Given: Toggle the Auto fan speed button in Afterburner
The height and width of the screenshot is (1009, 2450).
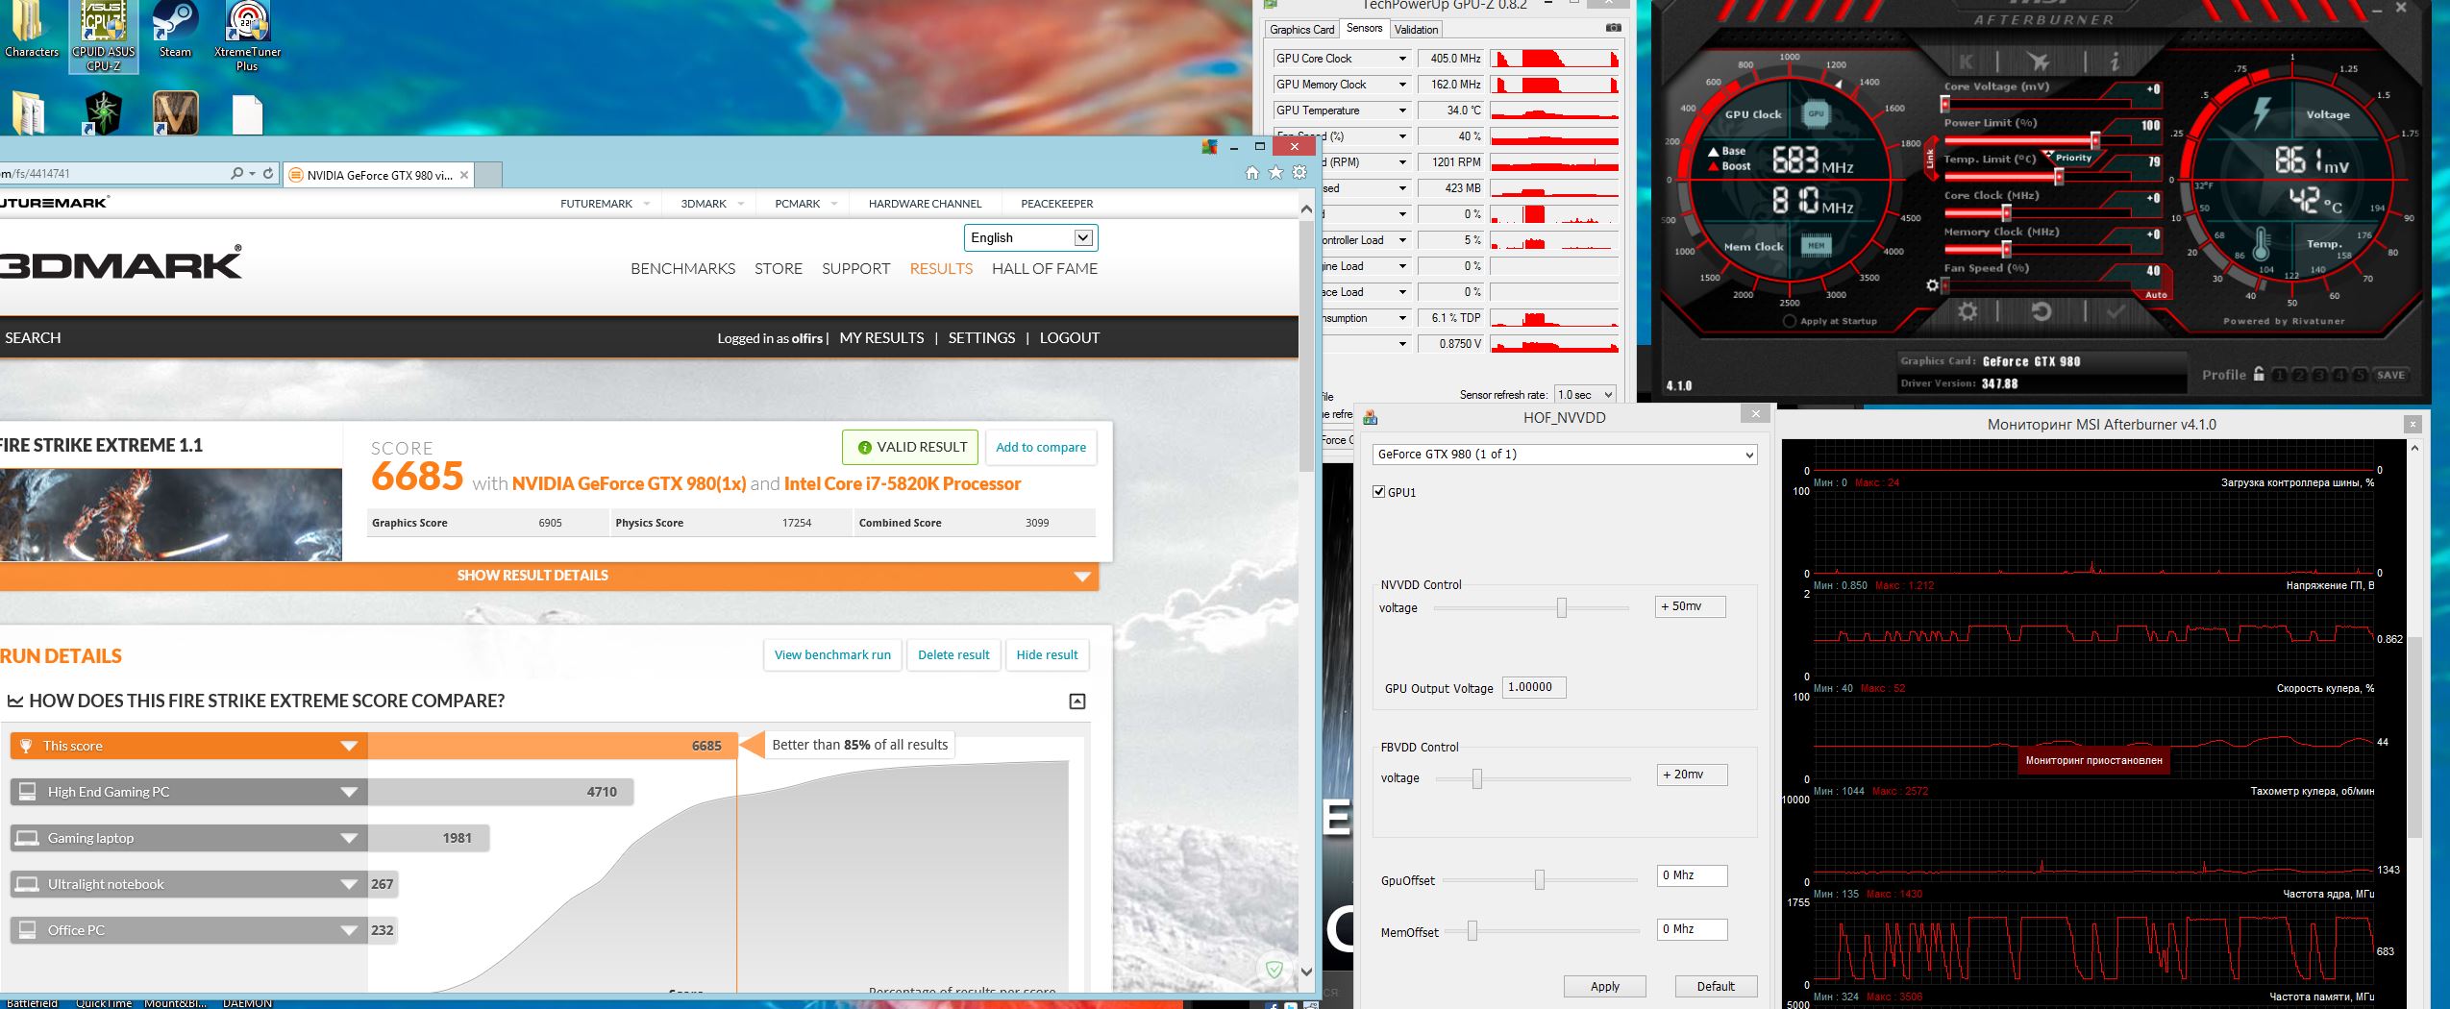Looking at the screenshot, I should point(2156,295).
